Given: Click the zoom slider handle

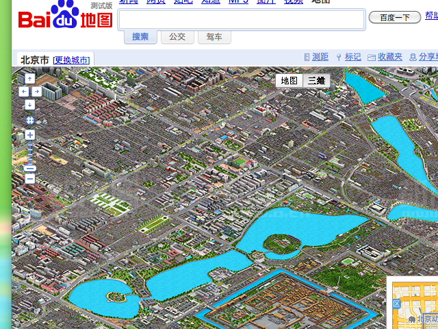Looking at the screenshot, I should click(30, 169).
